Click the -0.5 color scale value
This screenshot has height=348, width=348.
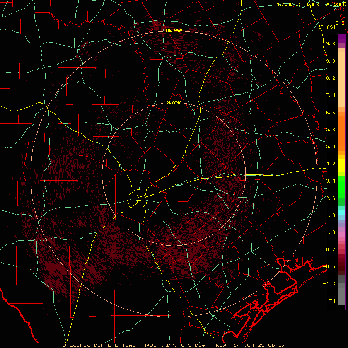coord(329,267)
